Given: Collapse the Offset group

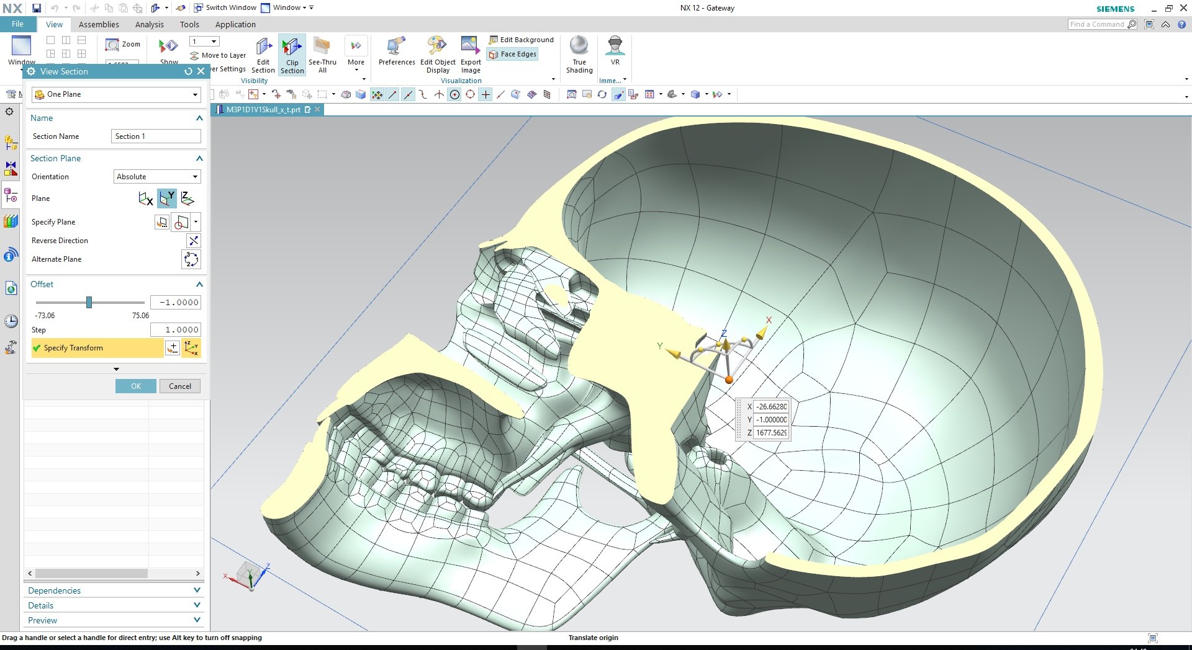Looking at the screenshot, I should tap(199, 284).
